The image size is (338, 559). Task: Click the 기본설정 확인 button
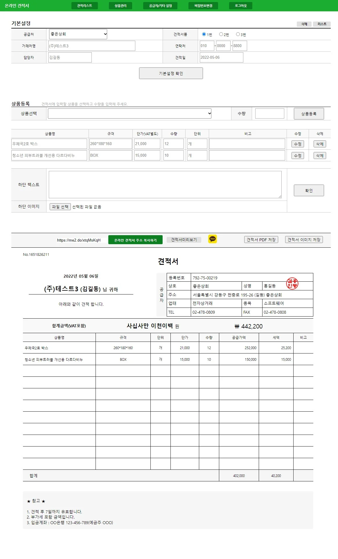click(171, 73)
